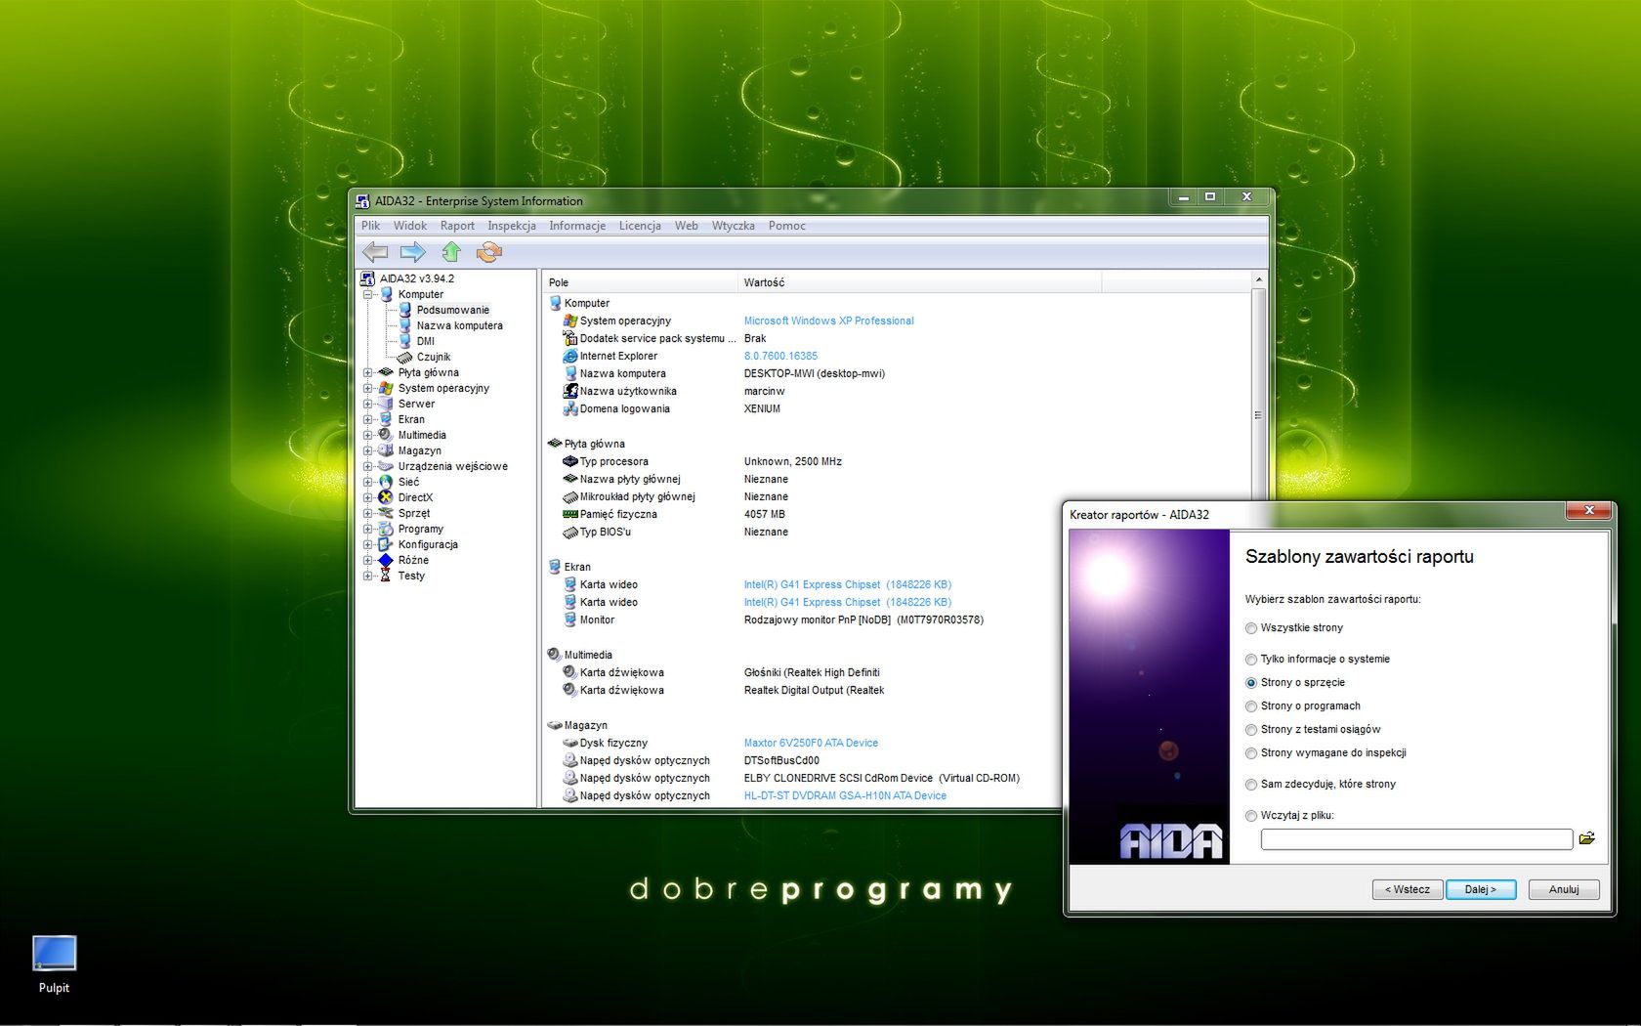Expand the Urządzenia wejściowe tree node
Viewport: 1641px width, 1026px height.
(x=368, y=466)
